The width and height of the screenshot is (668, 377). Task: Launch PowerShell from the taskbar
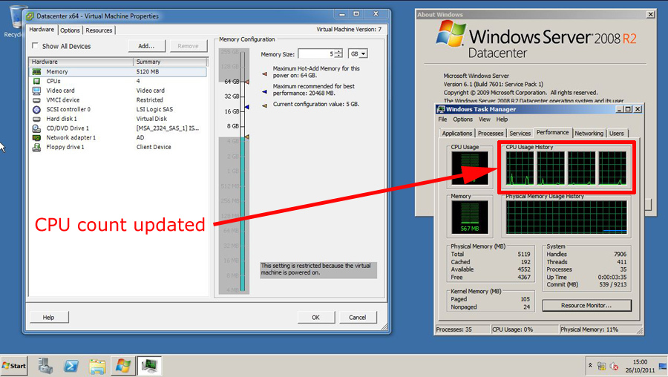pyautogui.click(x=71, y=366)
